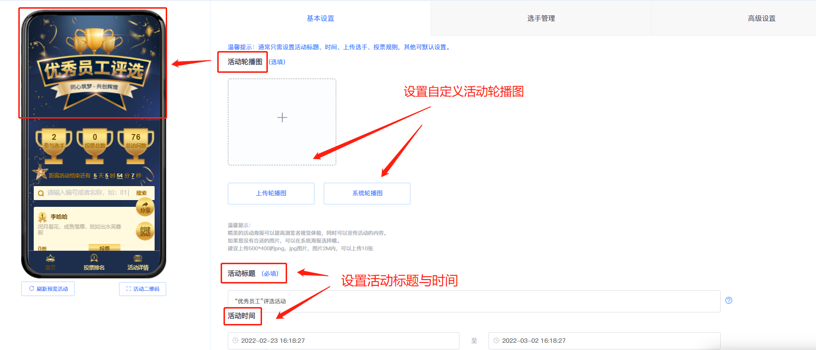Screen dimensions: 816x350
Task: Click the round 创建活动 floating button
Action: coord(145,231)
